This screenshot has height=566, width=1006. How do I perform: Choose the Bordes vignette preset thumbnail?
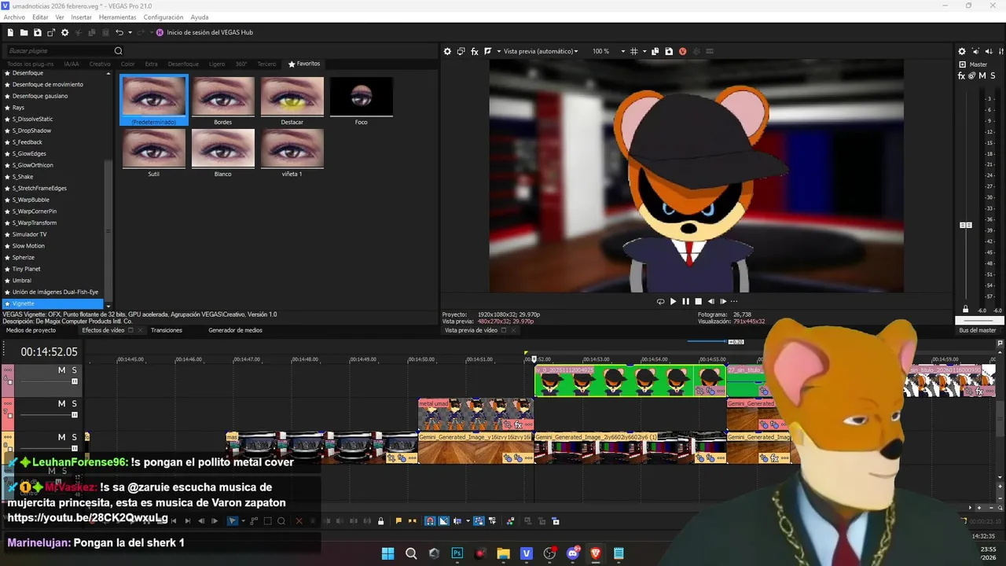[x=223, y=97]
